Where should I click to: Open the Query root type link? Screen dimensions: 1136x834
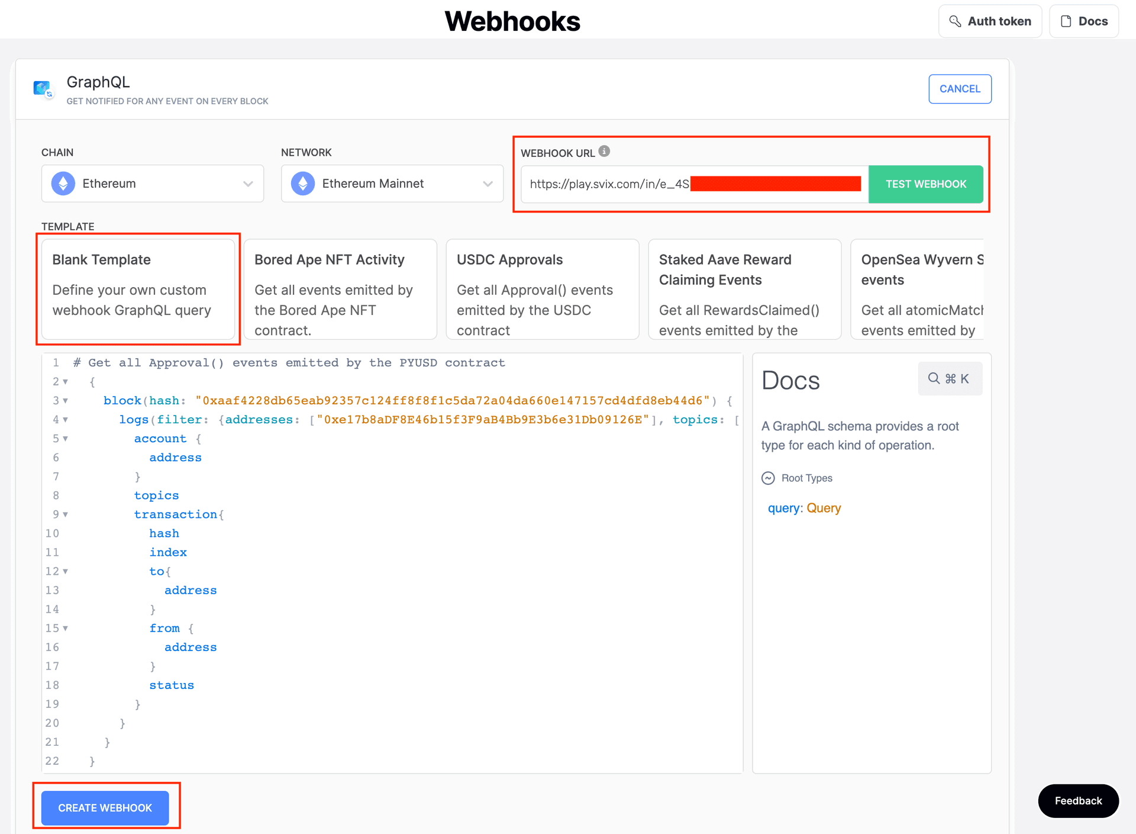824,508
